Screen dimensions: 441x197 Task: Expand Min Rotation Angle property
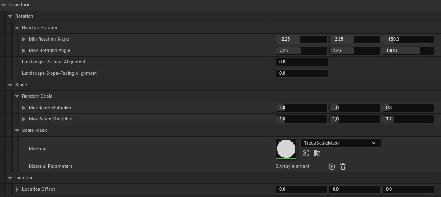pos(24,39)
